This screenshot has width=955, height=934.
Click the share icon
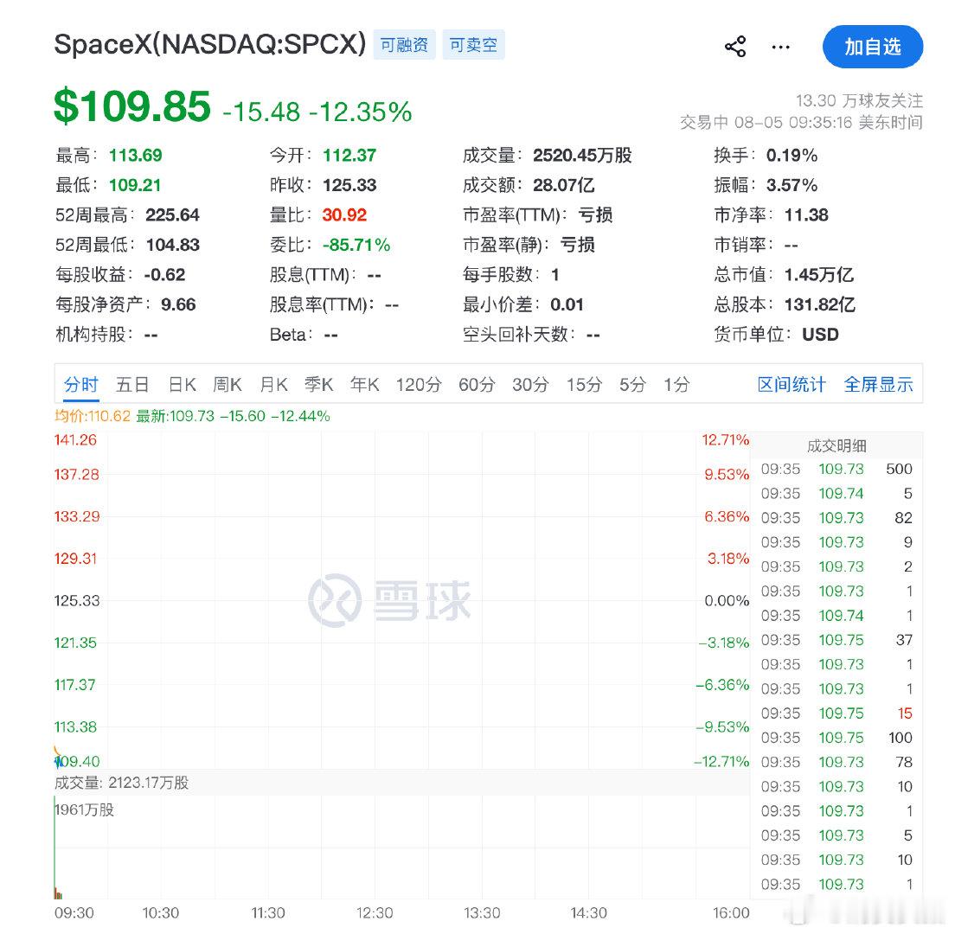[735, 47]
